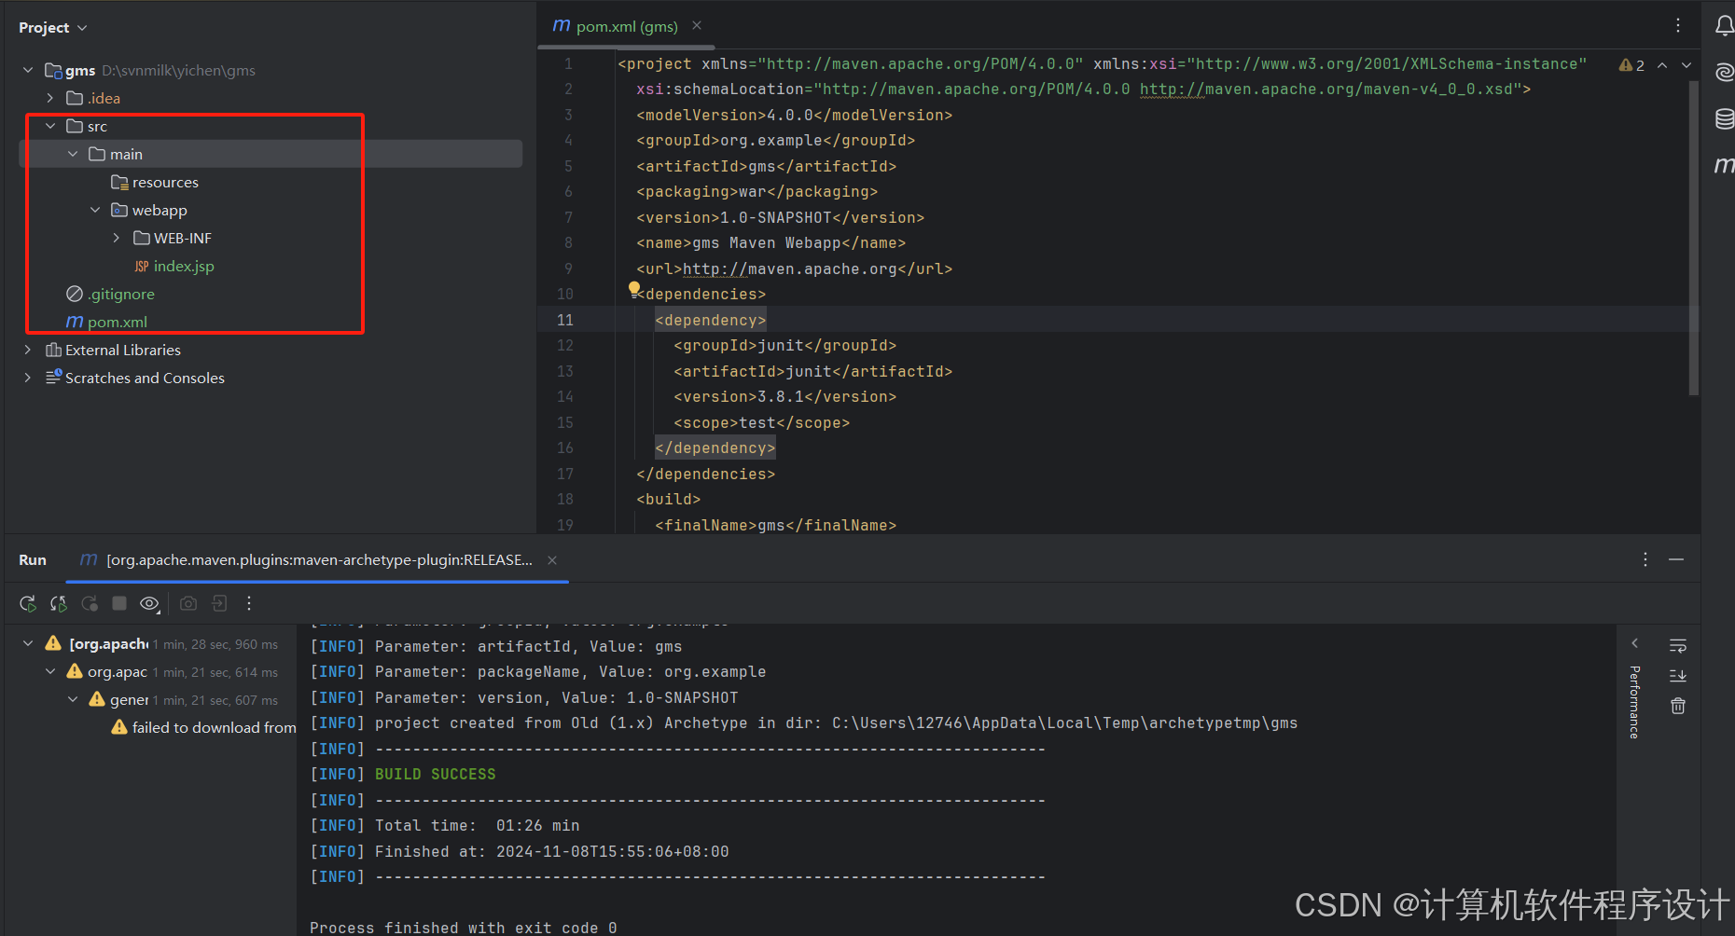The image size is (1735, 936).
Task: Expand Scratches and Consoles node
Action: coord(28,378)
